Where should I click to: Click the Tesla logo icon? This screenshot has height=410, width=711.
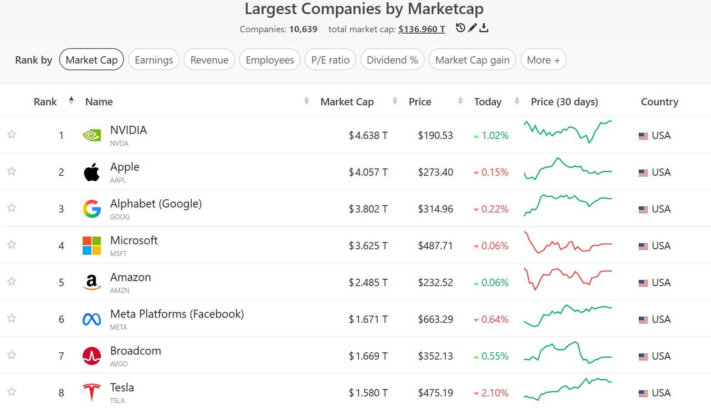(92, 392)
